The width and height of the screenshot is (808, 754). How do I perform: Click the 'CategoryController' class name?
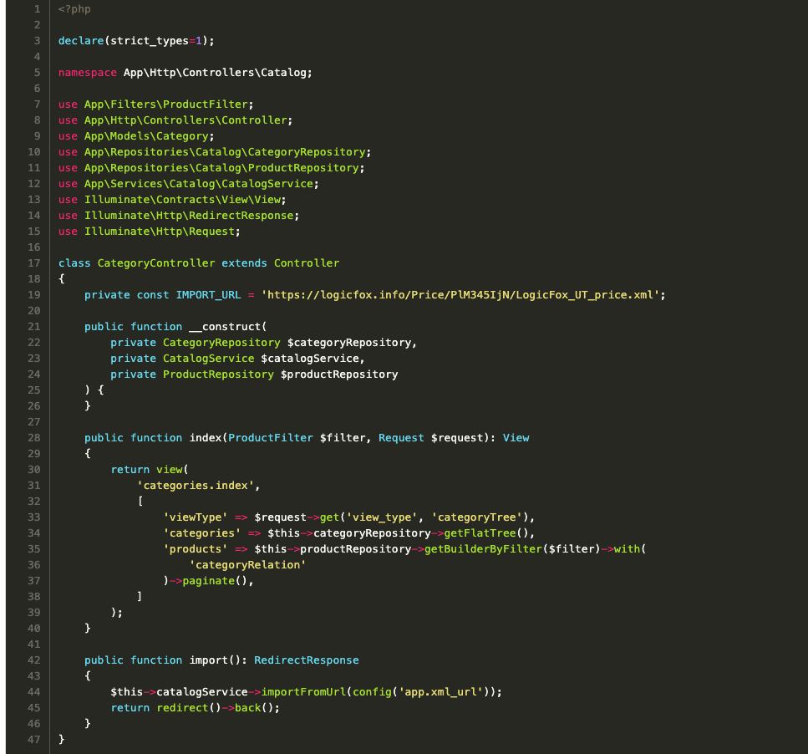click(156, 263)
